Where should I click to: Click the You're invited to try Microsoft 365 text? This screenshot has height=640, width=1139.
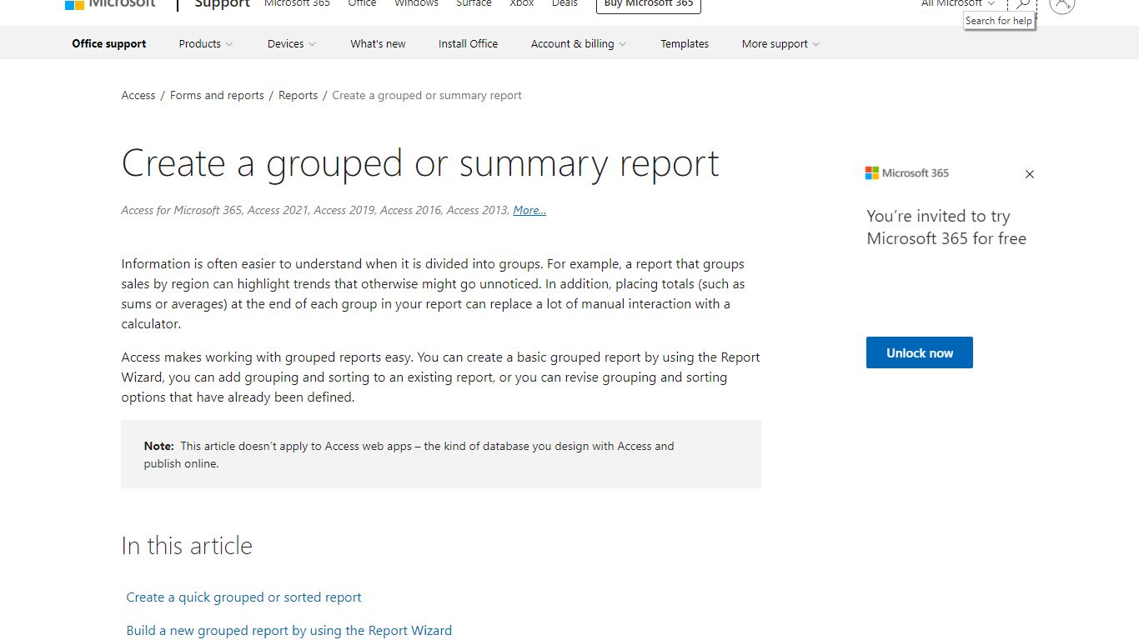click(946, 227)
